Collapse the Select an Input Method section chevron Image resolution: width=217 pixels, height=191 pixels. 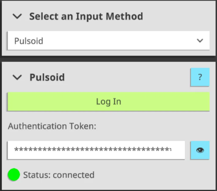tap(17, 16)
